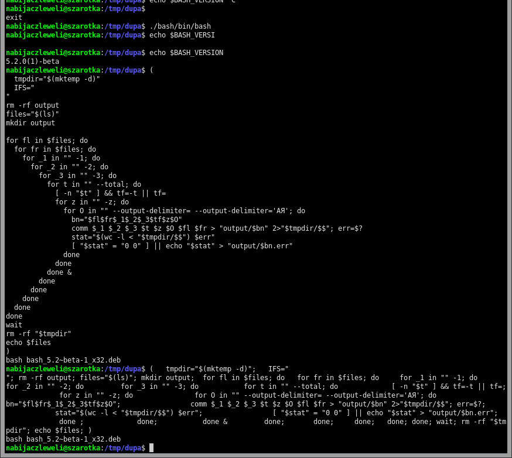The height and width of the screenshot is (458, 512).
Task: Click the unindented "for fl in $files; do" line
Action: tap(47, 141)
